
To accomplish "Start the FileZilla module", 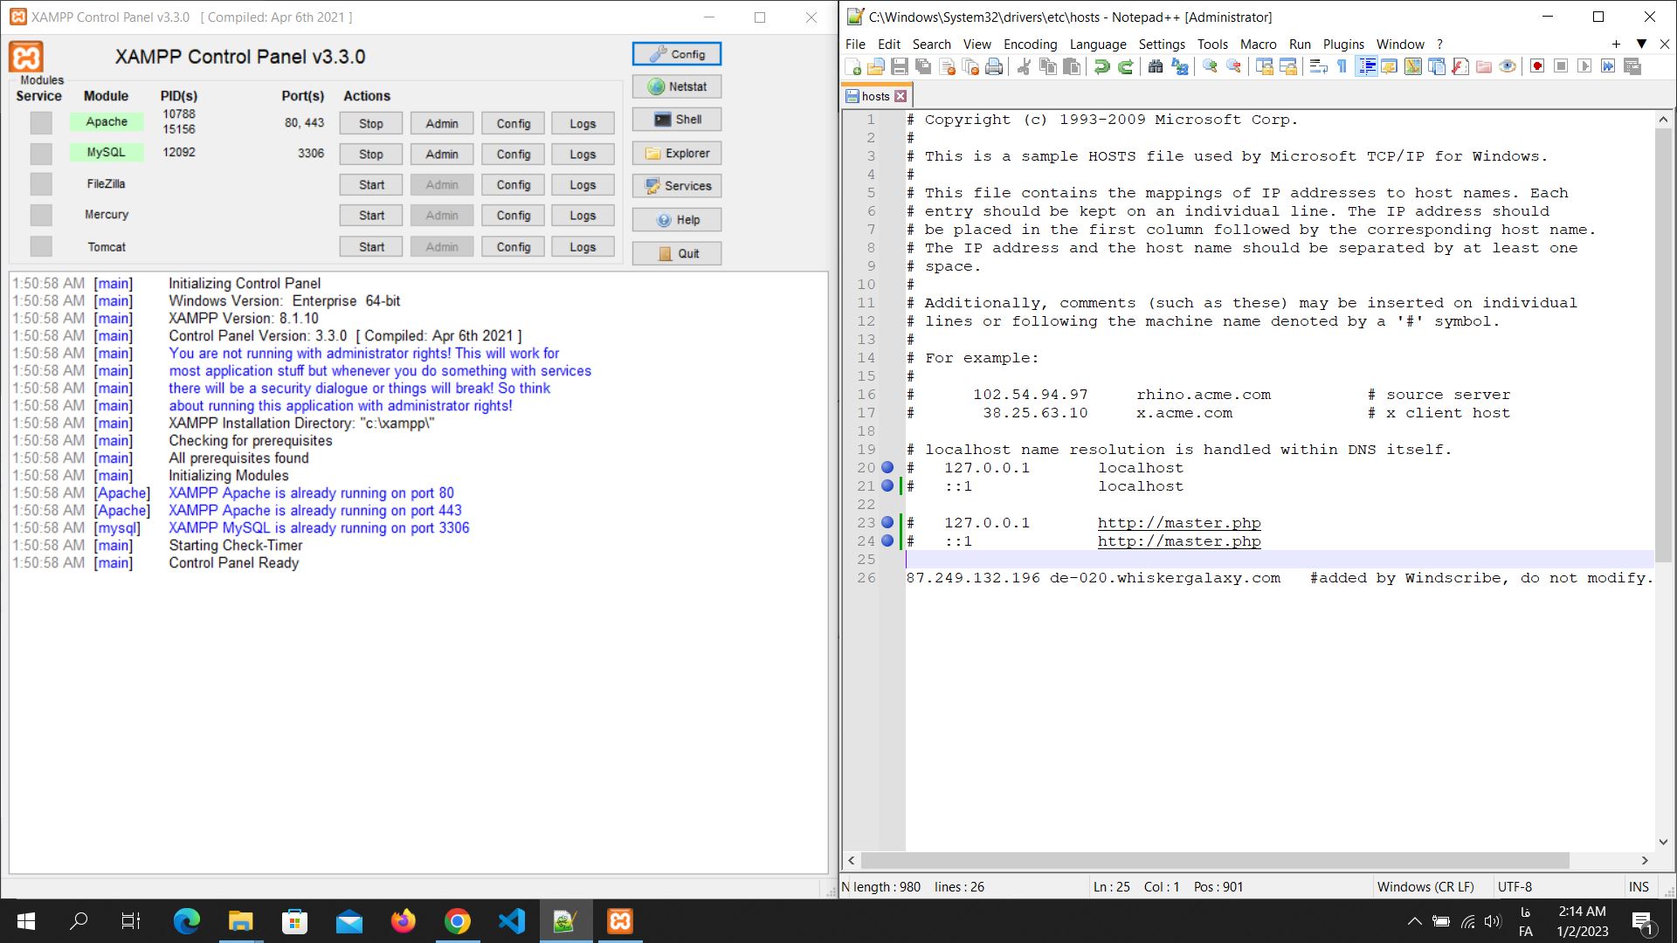I will point(371,184).
